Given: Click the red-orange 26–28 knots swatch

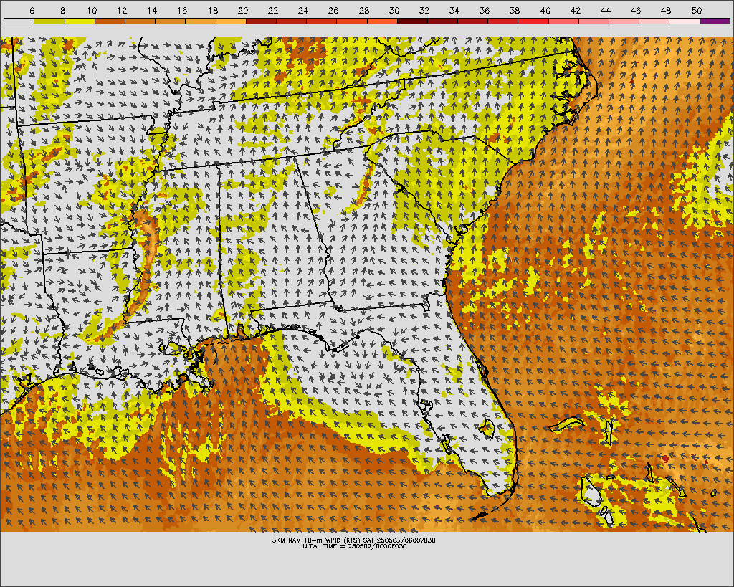Looking at the screenshot, I should 352,22.
